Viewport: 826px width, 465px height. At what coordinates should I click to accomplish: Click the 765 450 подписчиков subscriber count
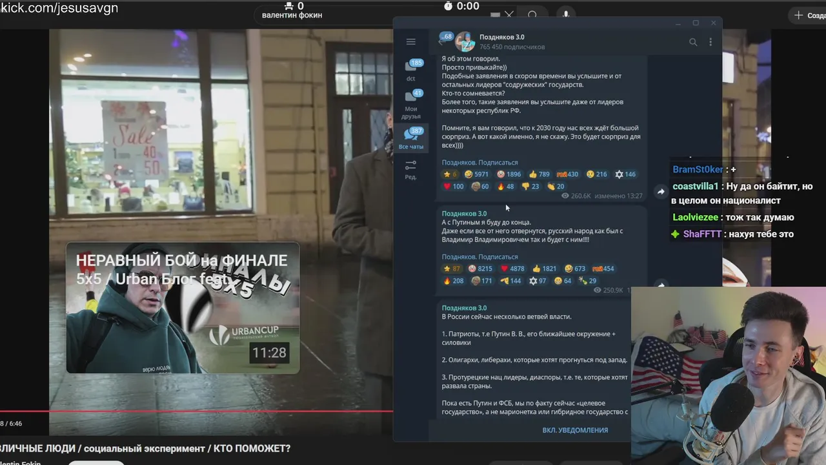click(512, 47)
